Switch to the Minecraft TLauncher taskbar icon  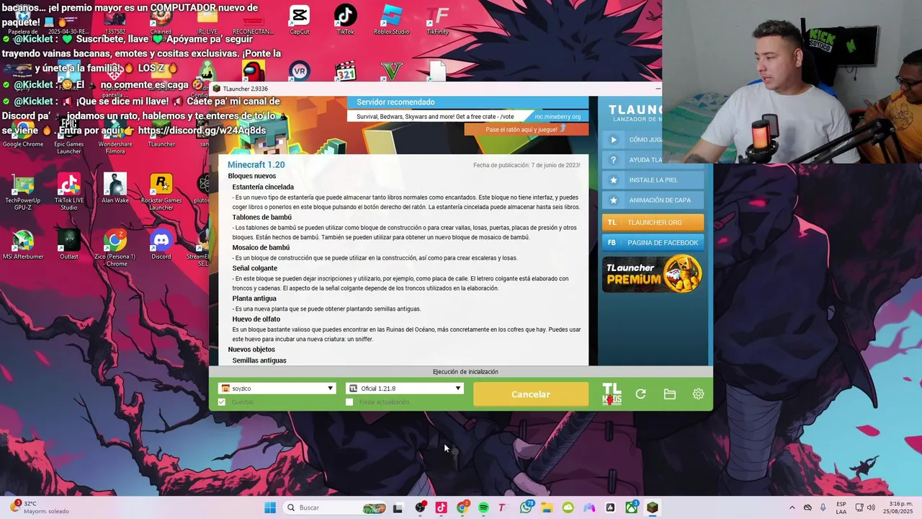[652, 507]
